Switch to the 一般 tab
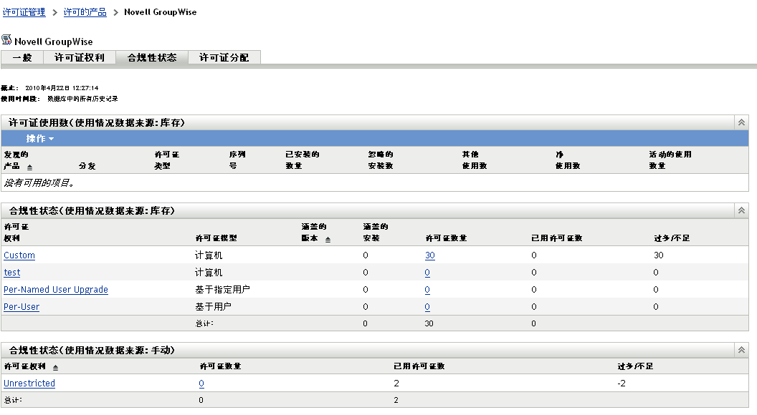757x415 pixels. pyautogui.click(x=22, y=58)
